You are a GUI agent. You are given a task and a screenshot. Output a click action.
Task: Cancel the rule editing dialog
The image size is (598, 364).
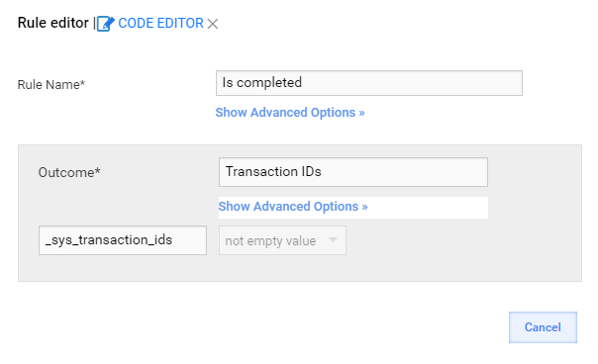pos(543,327)
